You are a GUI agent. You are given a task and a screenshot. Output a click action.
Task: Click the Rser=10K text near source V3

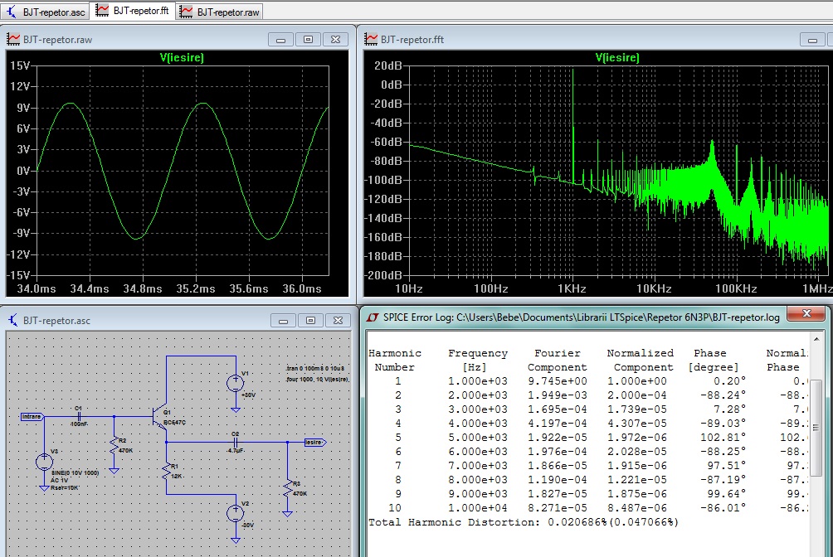click(x=65, y=487)
